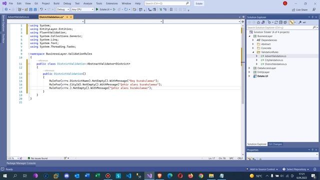
Task: Click the CRLF line ending indicator
Action: coord(240,158)
